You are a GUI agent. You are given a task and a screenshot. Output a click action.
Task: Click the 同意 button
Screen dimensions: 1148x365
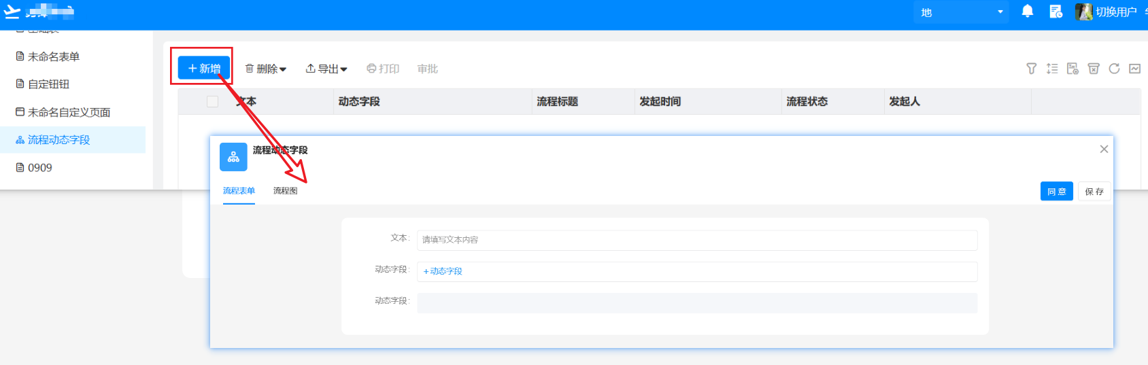1056,192
